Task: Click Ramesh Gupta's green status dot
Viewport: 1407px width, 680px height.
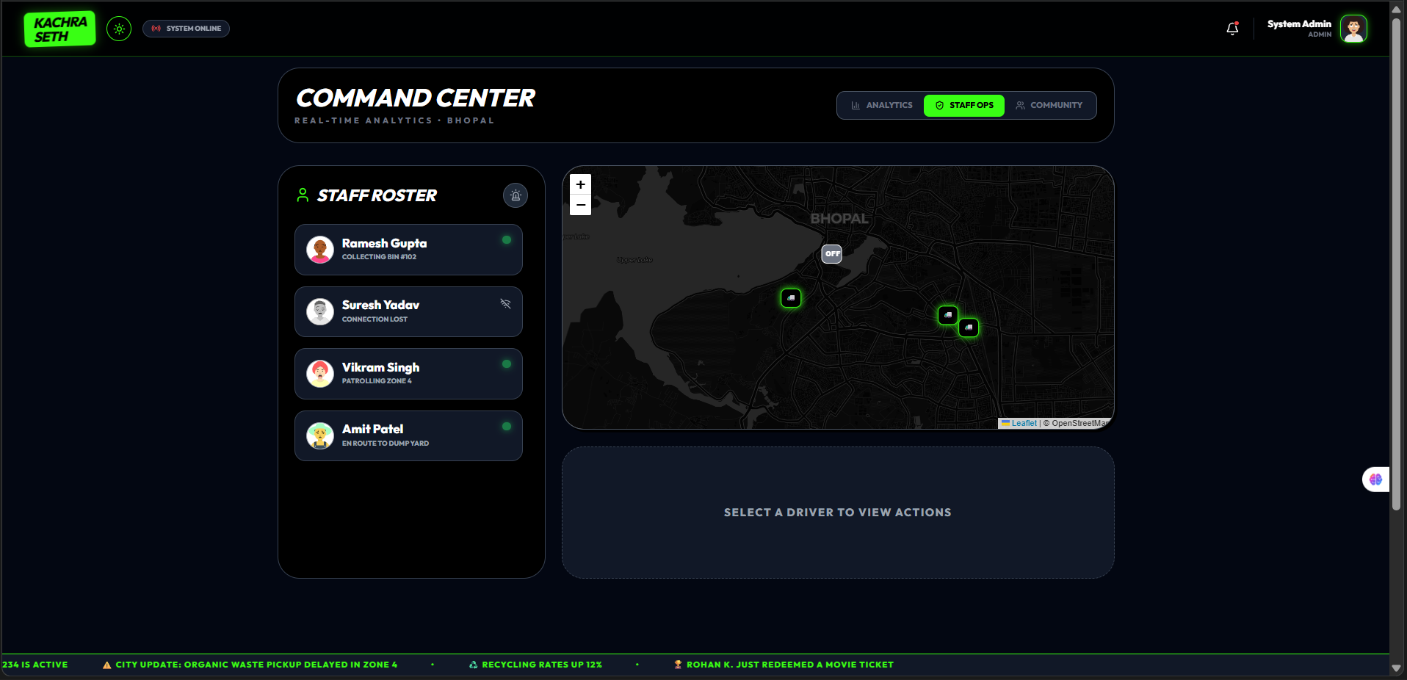Action: (x=506, y=240)
